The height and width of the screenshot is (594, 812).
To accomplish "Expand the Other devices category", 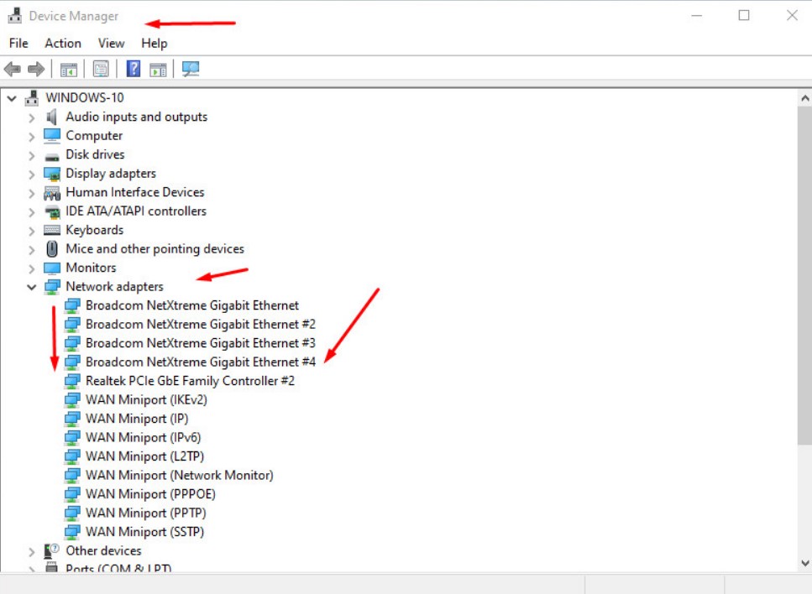I will pos(32,552).
